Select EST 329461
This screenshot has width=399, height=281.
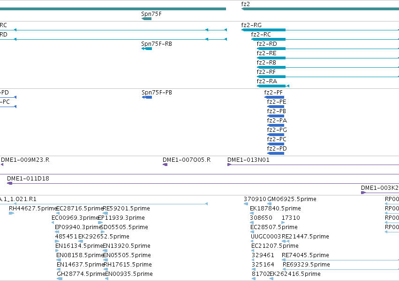[253, 260]
